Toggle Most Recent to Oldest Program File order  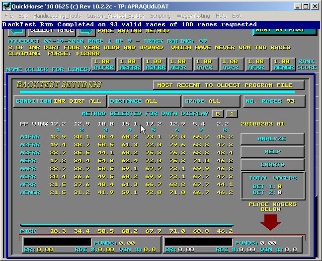pyautogui.click(x=229, y=85)
